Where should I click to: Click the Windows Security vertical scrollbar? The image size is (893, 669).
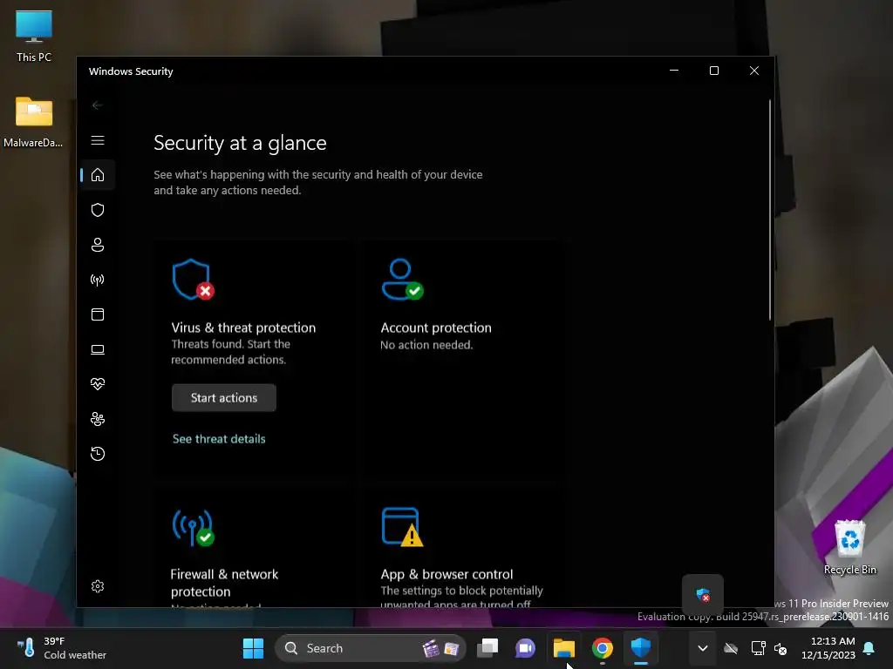click(770, 210)
